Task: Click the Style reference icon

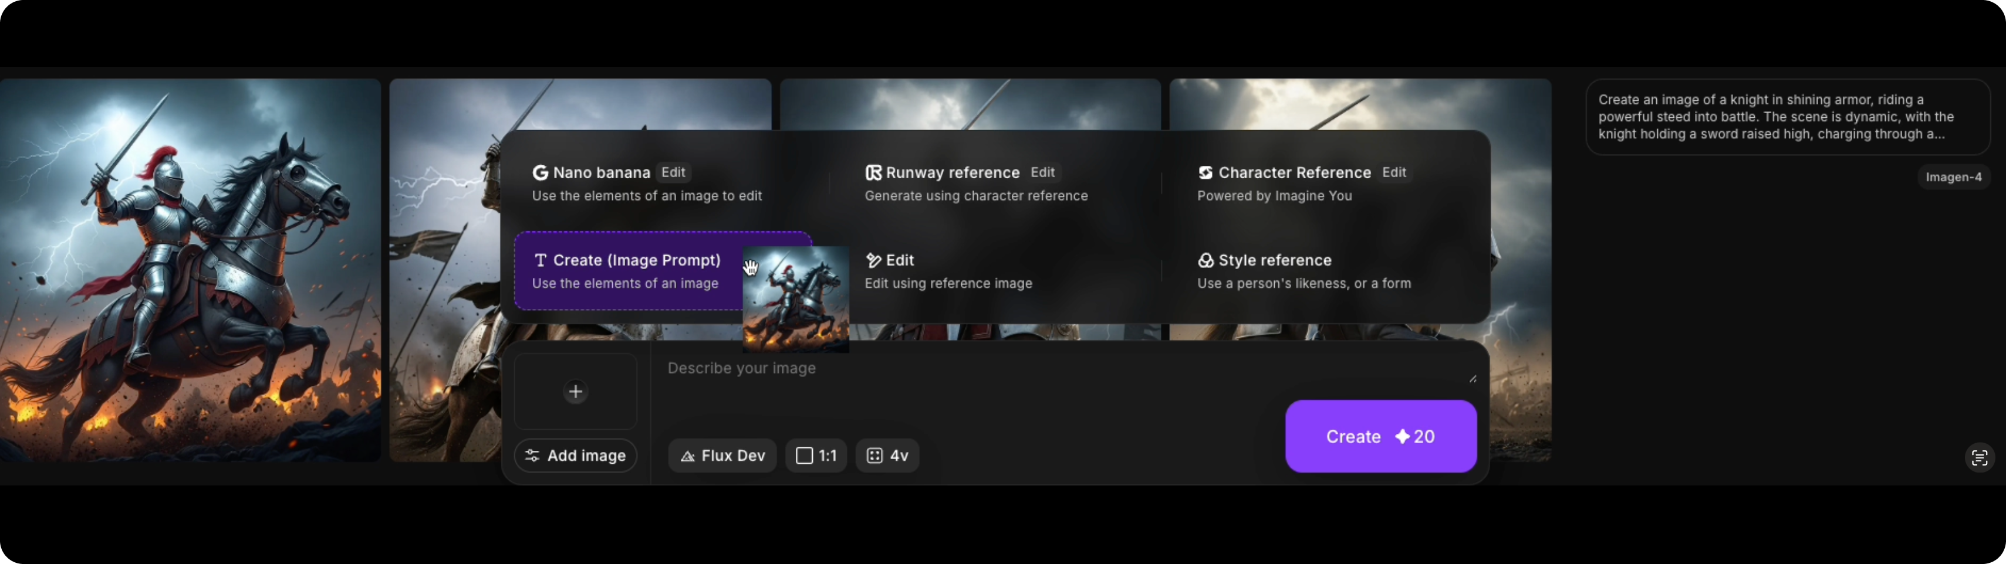Action: pyautogui.click(x=1205, y=261)
